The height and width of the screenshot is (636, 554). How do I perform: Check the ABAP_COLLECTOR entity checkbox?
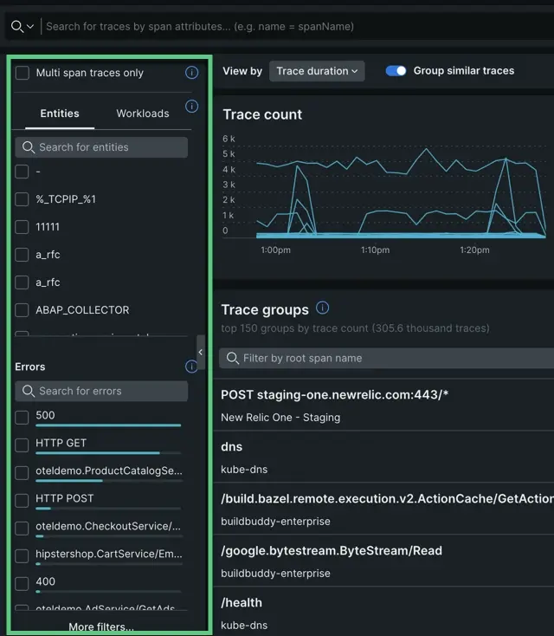pos(23,310)
